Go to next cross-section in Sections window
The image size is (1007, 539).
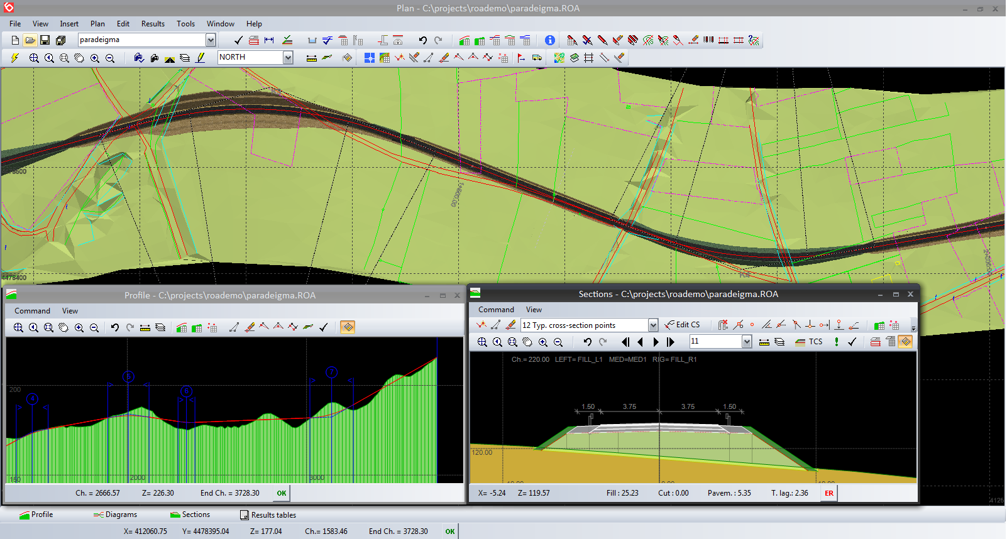click(656, 342)
